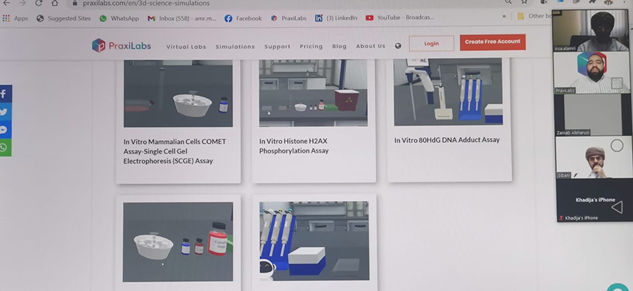Open the (3) LinkedIn bookmark

[x=336, y=18]
